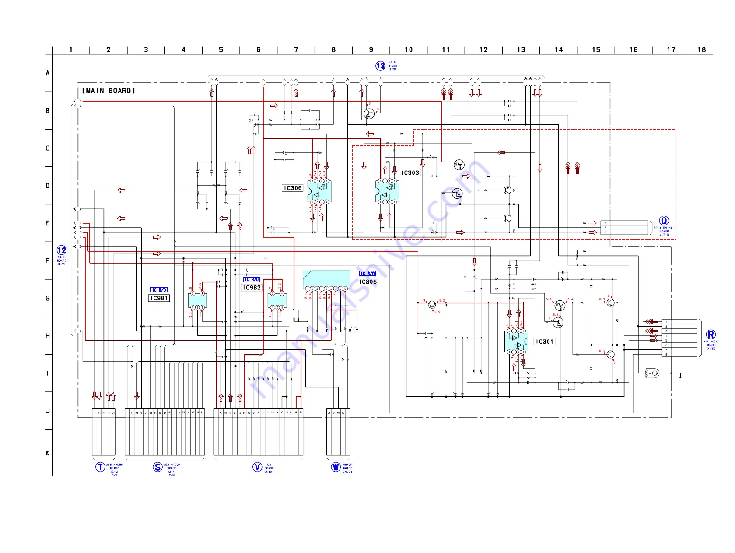The height and width of the screenshot is (553, 735).
Task: Click the IC981 label
Action: (159, 298)
